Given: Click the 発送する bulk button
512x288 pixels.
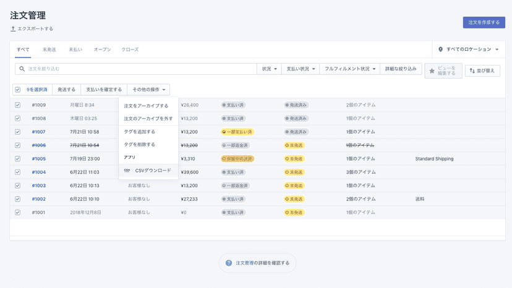Looking at the screenshot, I should [x=66, y=90].
